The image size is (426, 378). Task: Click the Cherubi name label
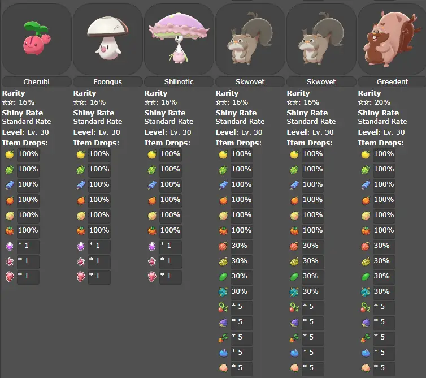point(36,82)
